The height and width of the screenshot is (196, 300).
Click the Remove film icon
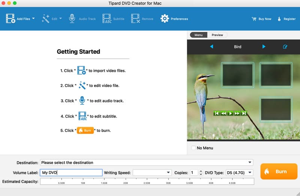click(135, 18)
